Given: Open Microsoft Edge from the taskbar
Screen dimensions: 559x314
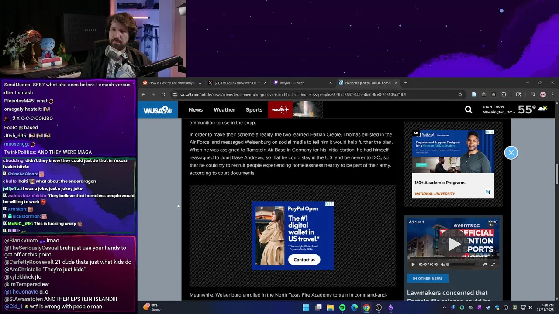Looking at the screenshot, I should (x=355, y=307).
